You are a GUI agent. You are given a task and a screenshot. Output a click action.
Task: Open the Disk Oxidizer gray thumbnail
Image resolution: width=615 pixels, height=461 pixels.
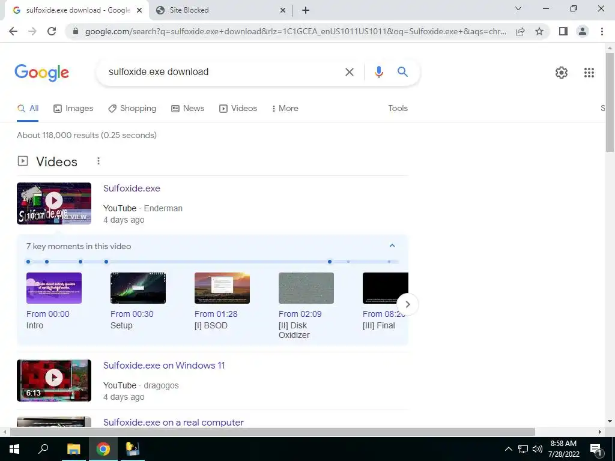point(306,288)
